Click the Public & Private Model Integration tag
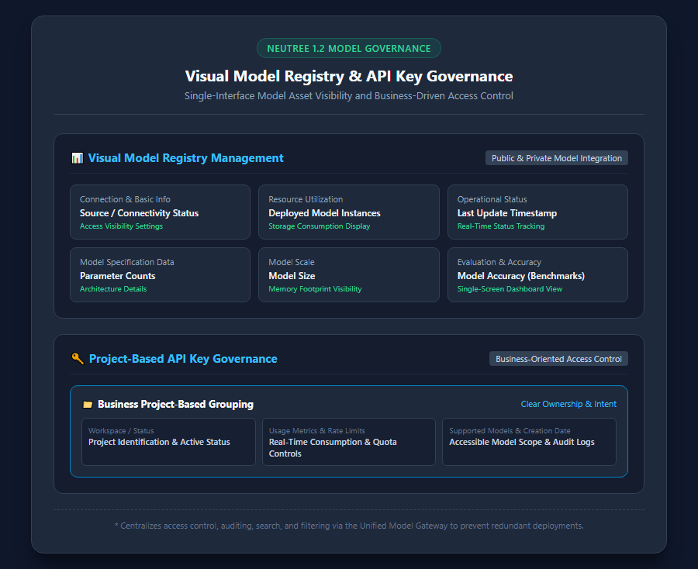This screenshot has height=569, width=698. [x=556, y=158]
